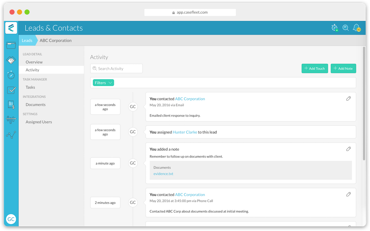Select the checkmark Tasks icon in sidebar
The image size is (370, 231).
tap(11, 90)
